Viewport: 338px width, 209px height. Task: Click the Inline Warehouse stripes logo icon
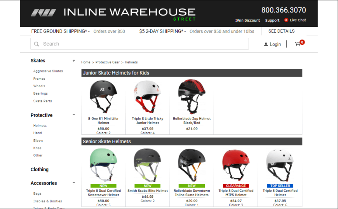pos(44,13)
